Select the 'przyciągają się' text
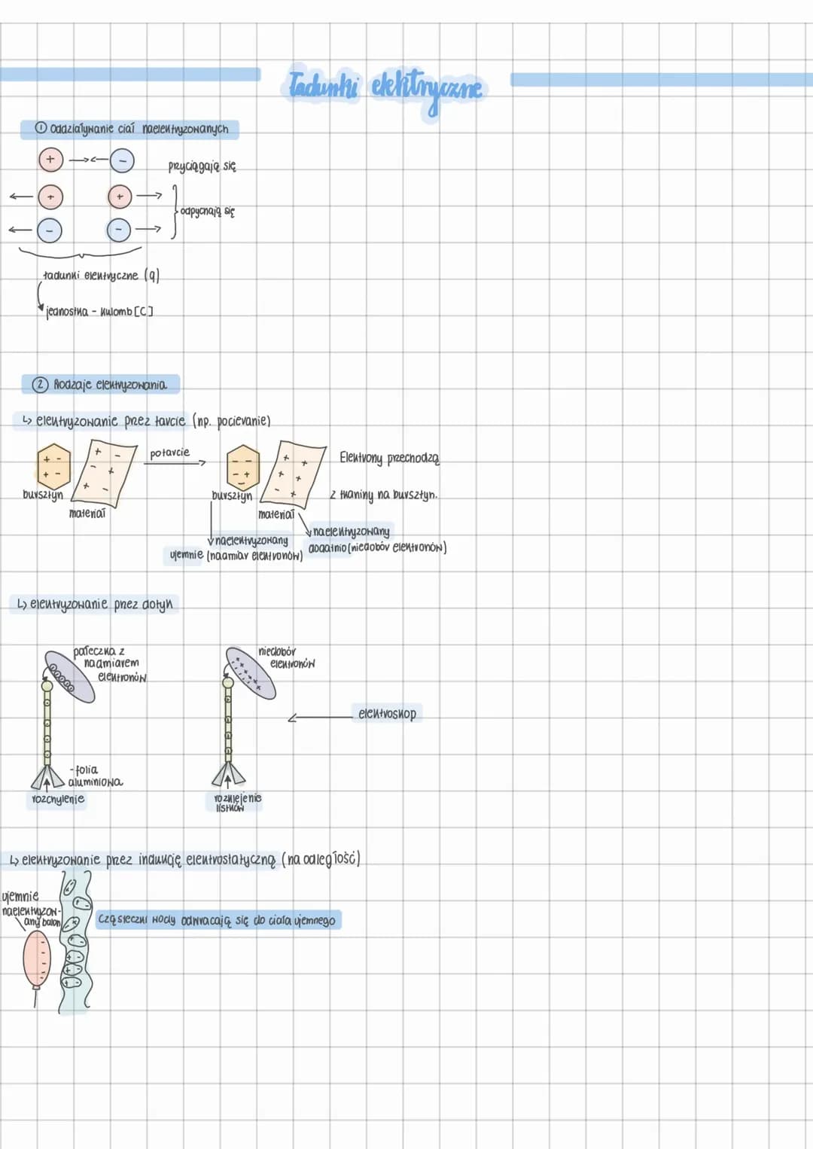This screenshot has height=1149, width=813. click(x=202, y=166)
